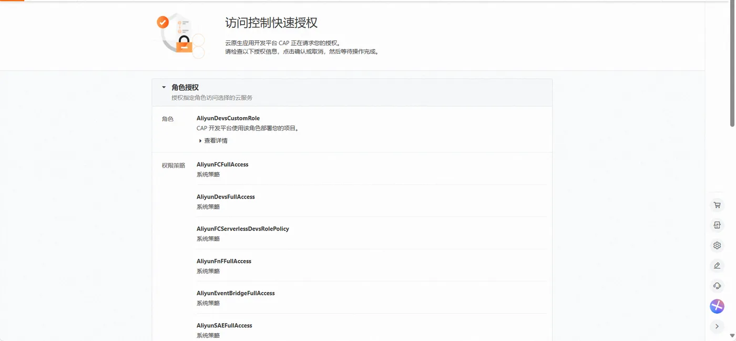The image size is (736, 341).
Task: Click the 角色 label
Action: [168, 119]
